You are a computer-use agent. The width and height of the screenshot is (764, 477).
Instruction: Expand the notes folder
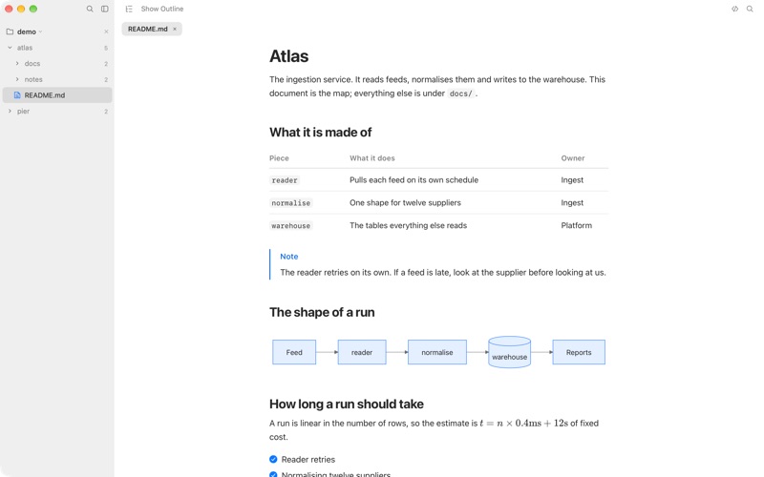coord(17,79)
